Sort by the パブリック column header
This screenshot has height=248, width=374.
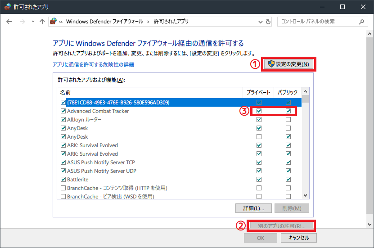pyautogui.click(x=288, y=92)
